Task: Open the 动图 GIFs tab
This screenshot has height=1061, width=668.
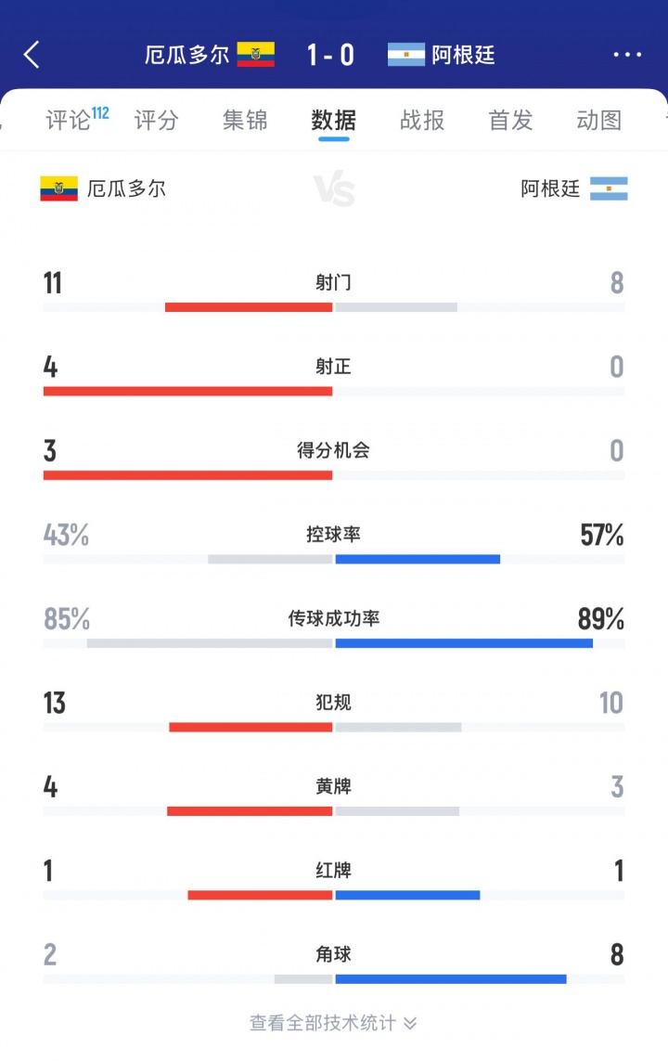Action: point(597,120)
